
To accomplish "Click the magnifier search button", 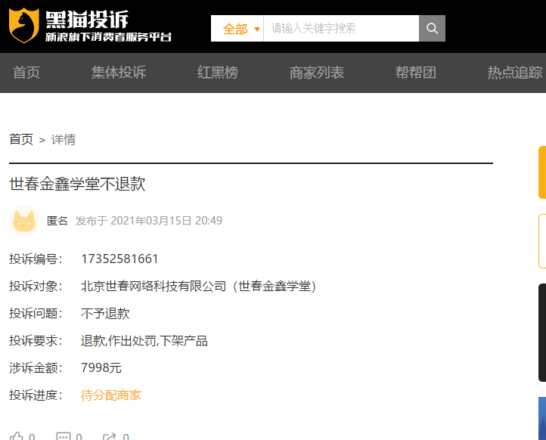I will (432, 28).
